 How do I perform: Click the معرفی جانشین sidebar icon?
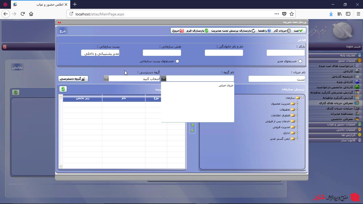point(357,119)
